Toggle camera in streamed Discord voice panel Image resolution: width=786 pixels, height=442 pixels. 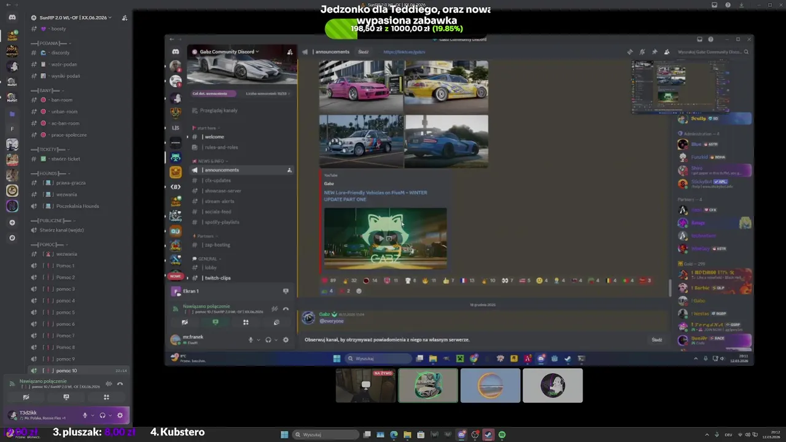(x=185, y=322)
